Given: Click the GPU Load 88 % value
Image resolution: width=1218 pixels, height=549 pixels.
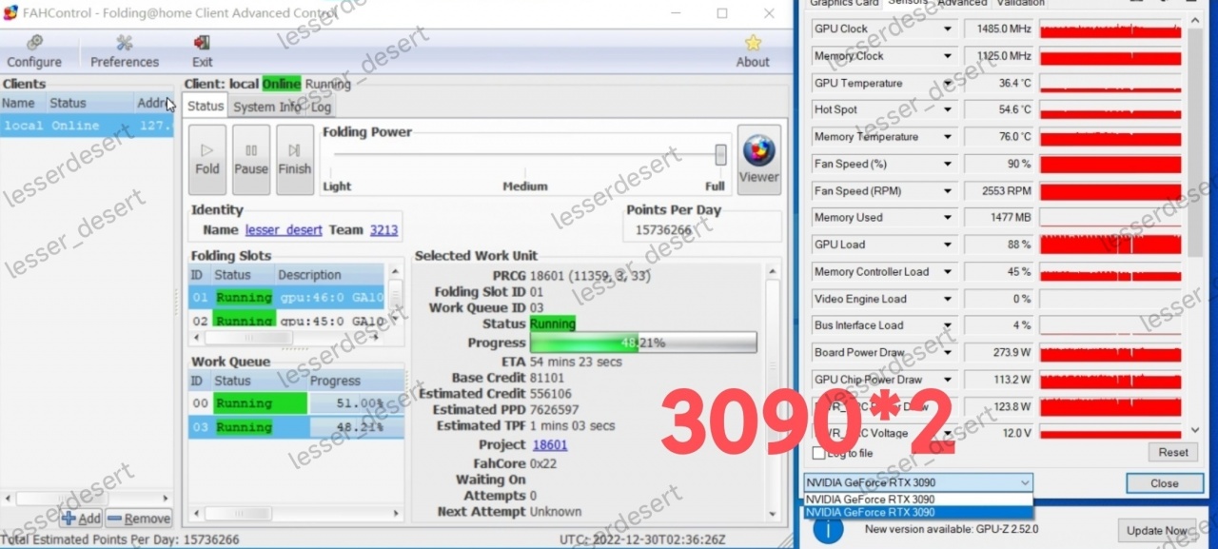Looking at the screenshot, I should tap(999, 245).
